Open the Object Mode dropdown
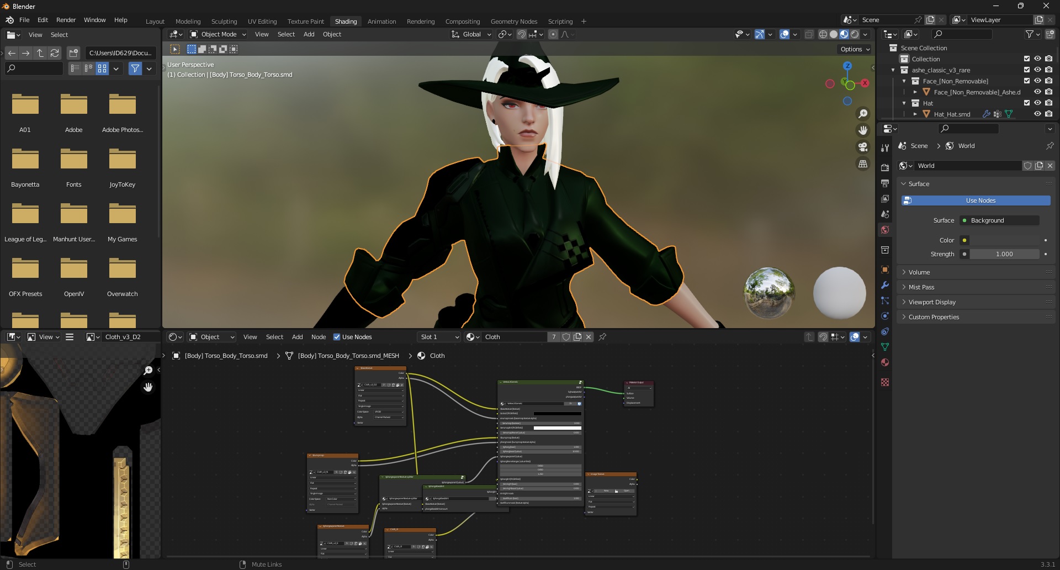 (217, 34)
